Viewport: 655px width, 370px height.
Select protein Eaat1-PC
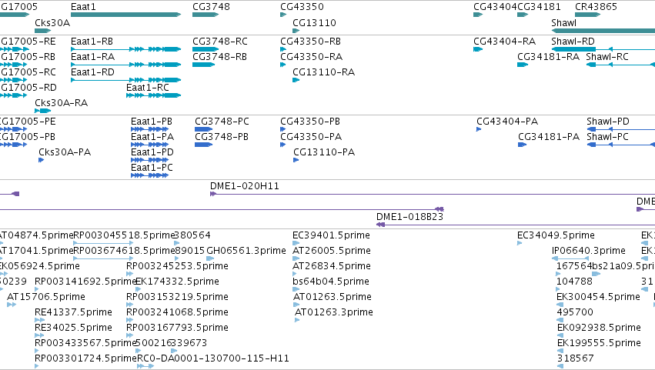(x=152, y=168)
